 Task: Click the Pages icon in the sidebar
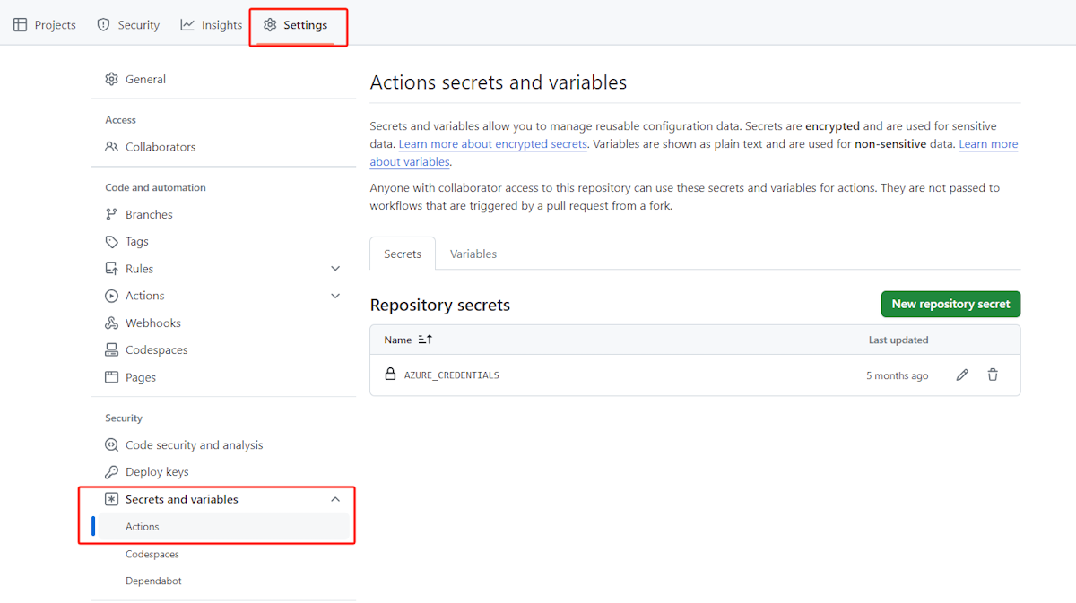click(111, 377)
